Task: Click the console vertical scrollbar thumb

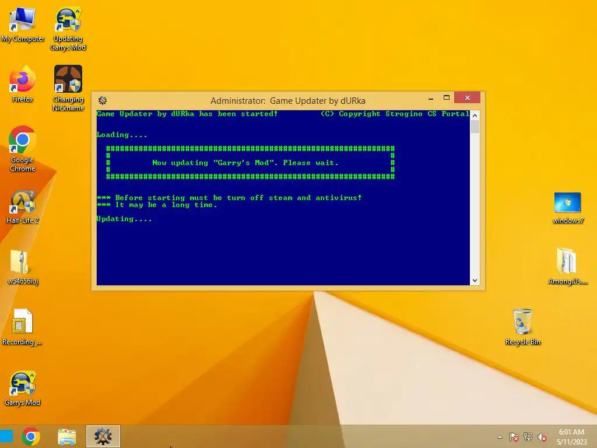Action: [475, 127]
